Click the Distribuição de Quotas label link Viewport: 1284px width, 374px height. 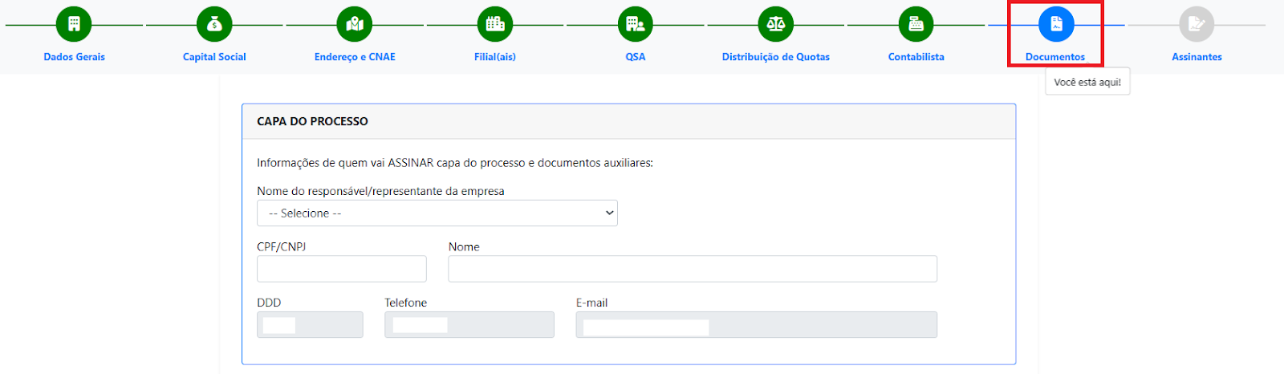coord(776,57)
